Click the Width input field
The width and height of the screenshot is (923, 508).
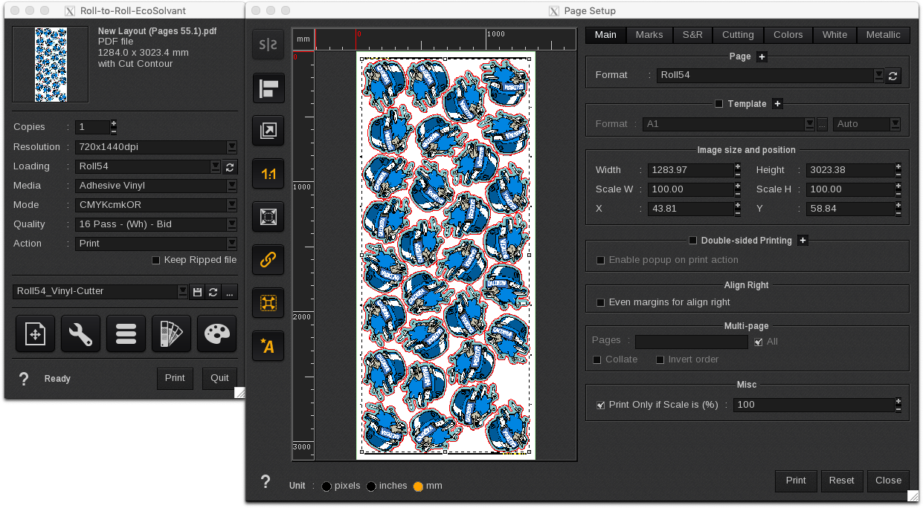690,170
